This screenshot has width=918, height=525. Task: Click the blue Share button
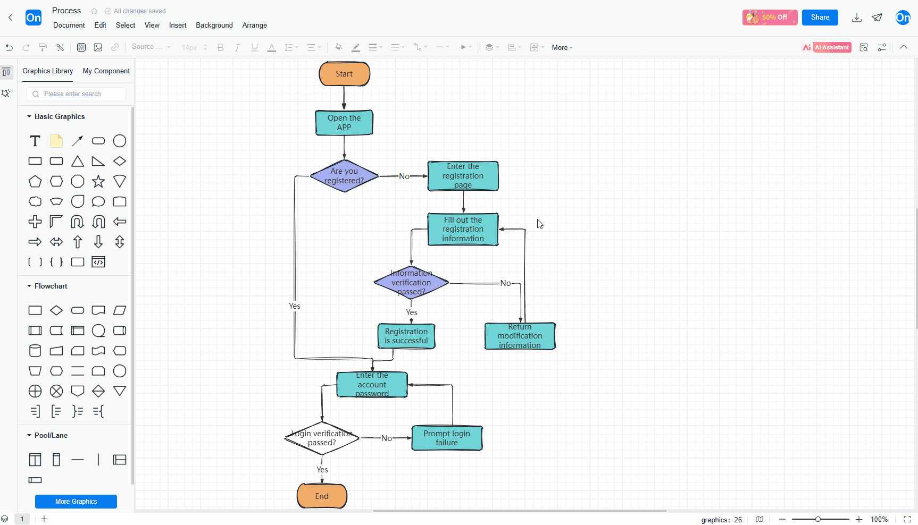coord(820,18)
